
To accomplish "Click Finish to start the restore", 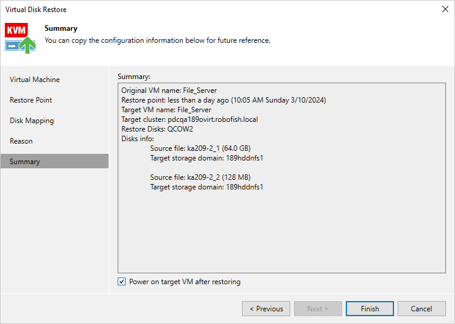I will 370,309.
